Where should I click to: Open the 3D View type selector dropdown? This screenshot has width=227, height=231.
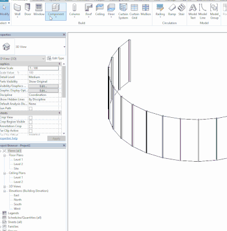tap(64, 47)
